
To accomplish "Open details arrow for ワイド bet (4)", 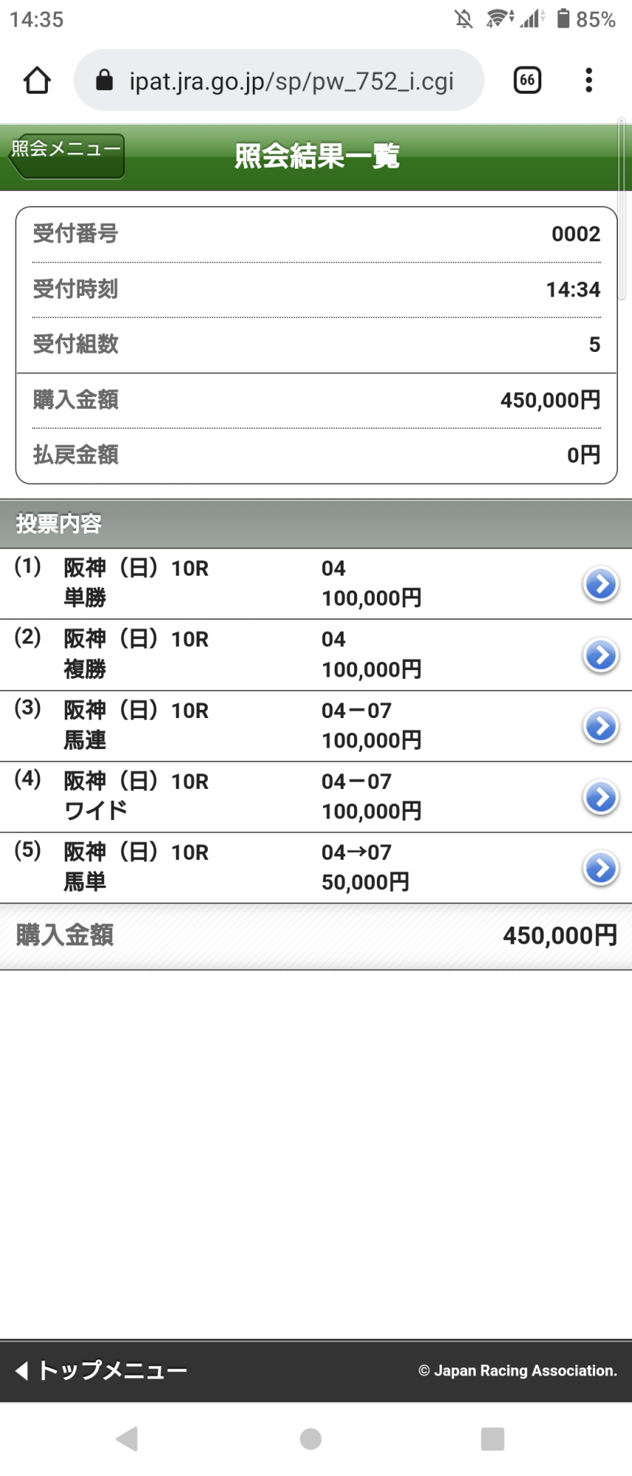I will 601,797.
